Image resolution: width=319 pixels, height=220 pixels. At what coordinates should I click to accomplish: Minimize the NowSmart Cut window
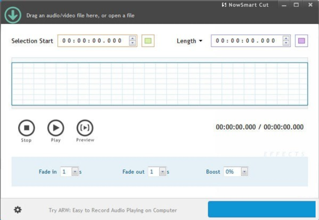[x=284, y=5]
